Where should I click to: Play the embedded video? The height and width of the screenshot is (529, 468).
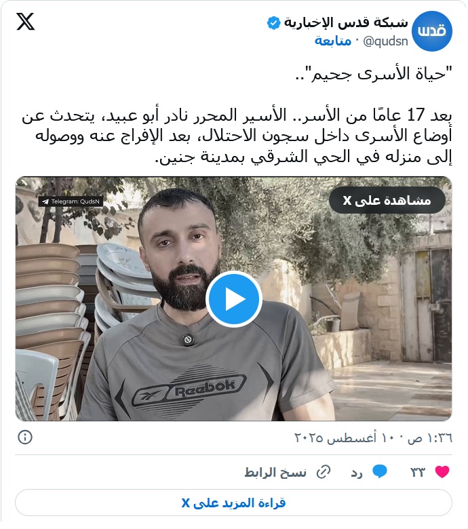tap(234, 299)
